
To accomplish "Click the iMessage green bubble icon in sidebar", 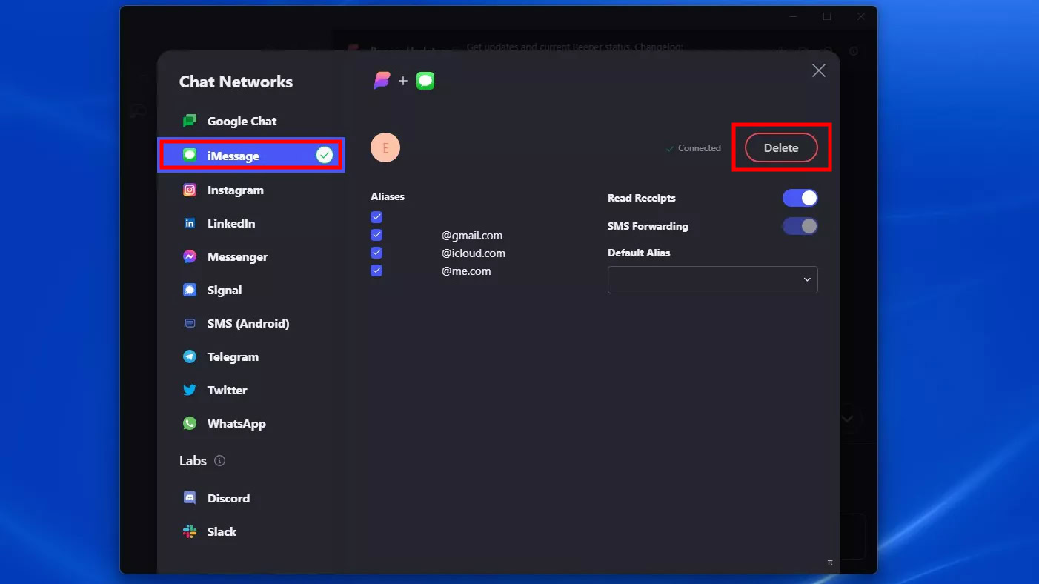I will pyautogui.click(x=190, y=156).
